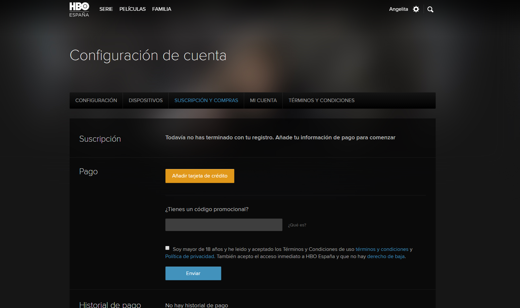Open the derecho de baja link
The height and width of the screenshot is (308, 520).
[386, 256]
